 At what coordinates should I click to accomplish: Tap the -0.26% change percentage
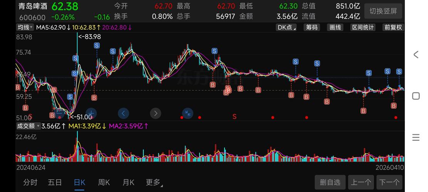point(63,17)
